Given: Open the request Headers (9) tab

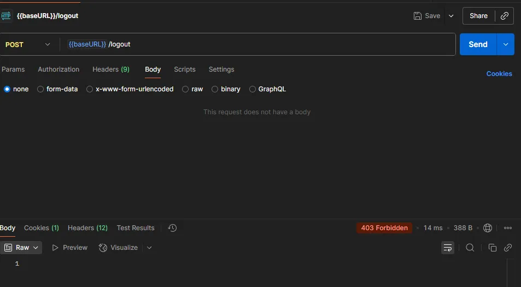Looking at the screenshot, I should (x=110, y=69).
